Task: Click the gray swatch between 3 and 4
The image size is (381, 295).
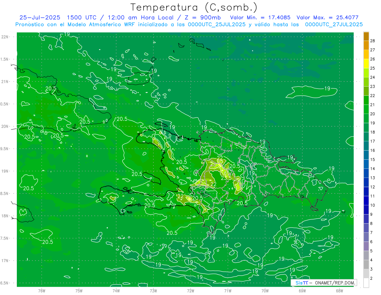Action: [366, 264]
